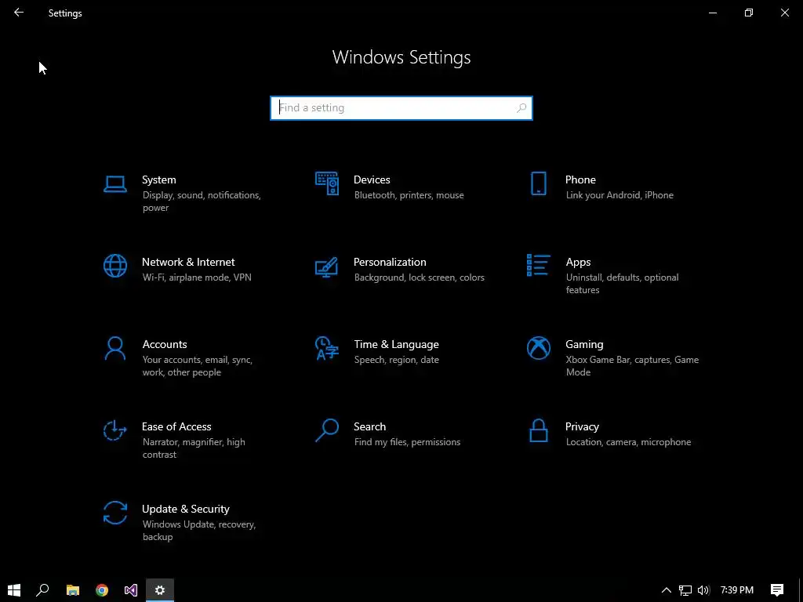This screenshot has height=602, width=803.
Task: Click 'Background, lock screen, colors' description
Action: tap(419, 277)
